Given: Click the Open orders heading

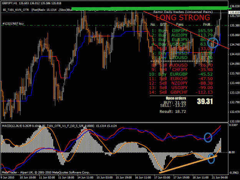Looking at the screenshot, I should (176, 98).
